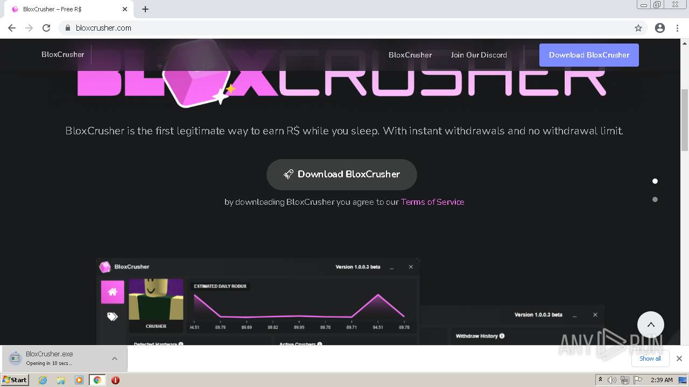This screenshot has width=689, height=387.
Task: Open the BloxCrusher nav menu item
Action: coord(410,55)
